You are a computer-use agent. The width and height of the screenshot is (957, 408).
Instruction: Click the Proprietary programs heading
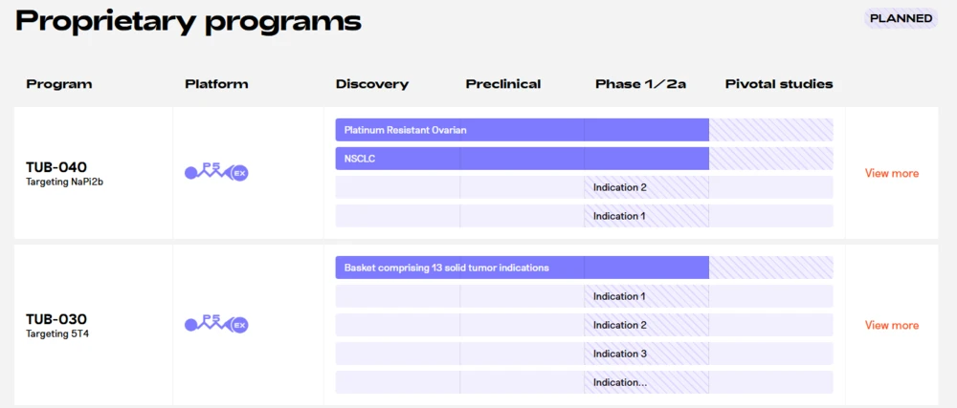[x=189, y=21]
